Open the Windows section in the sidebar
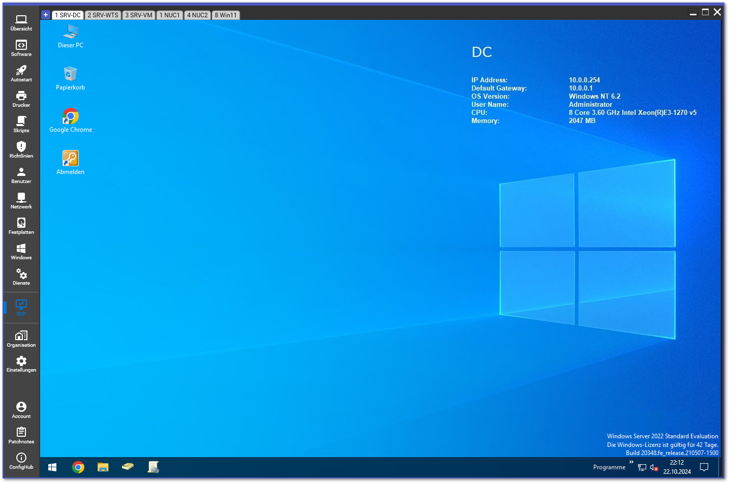The width and height of the screenshot is (729, 483). [21, 252]
